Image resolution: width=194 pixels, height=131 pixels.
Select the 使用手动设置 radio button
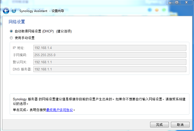click(x=11, y=38)
